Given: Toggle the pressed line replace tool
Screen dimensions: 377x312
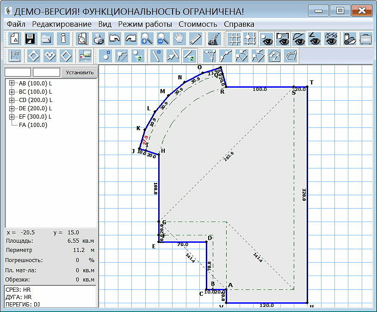Looking at the screenshot, I should pos(189,56).
